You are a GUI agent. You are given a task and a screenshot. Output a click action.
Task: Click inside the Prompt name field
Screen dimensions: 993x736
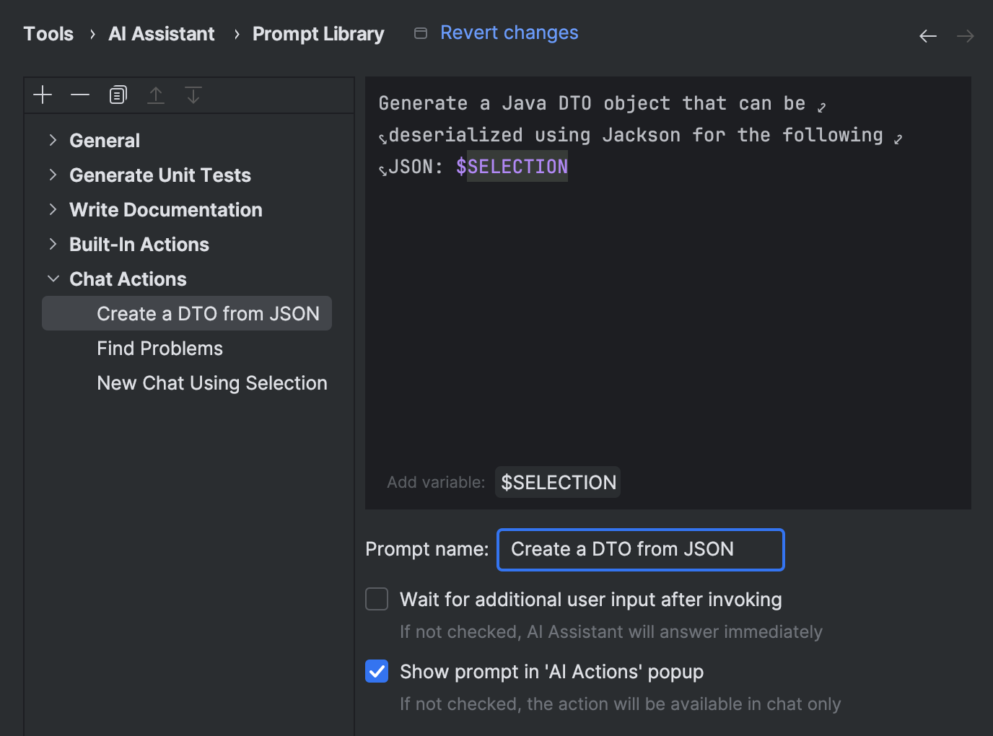click(639, 549)
